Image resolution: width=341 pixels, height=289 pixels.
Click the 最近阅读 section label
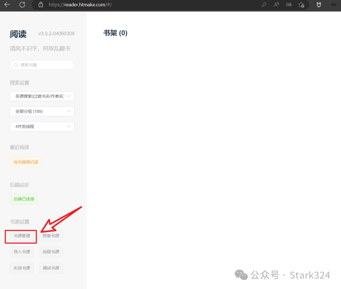20,147
